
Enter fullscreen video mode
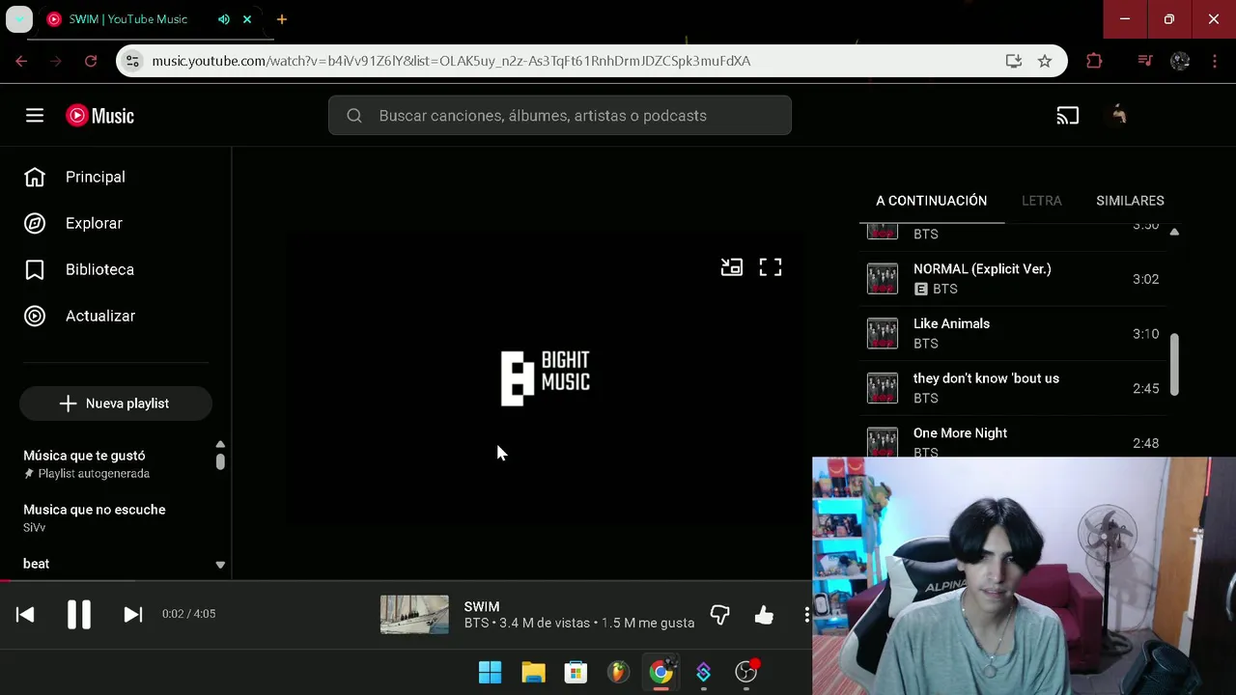(771, 267)
